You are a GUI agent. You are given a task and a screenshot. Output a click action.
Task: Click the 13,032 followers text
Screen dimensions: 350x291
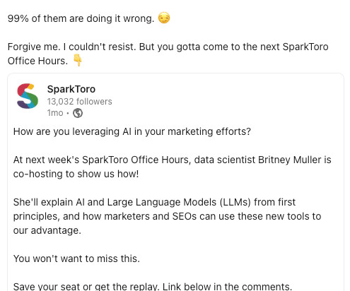pyautogui.click(x=79, y=102)
